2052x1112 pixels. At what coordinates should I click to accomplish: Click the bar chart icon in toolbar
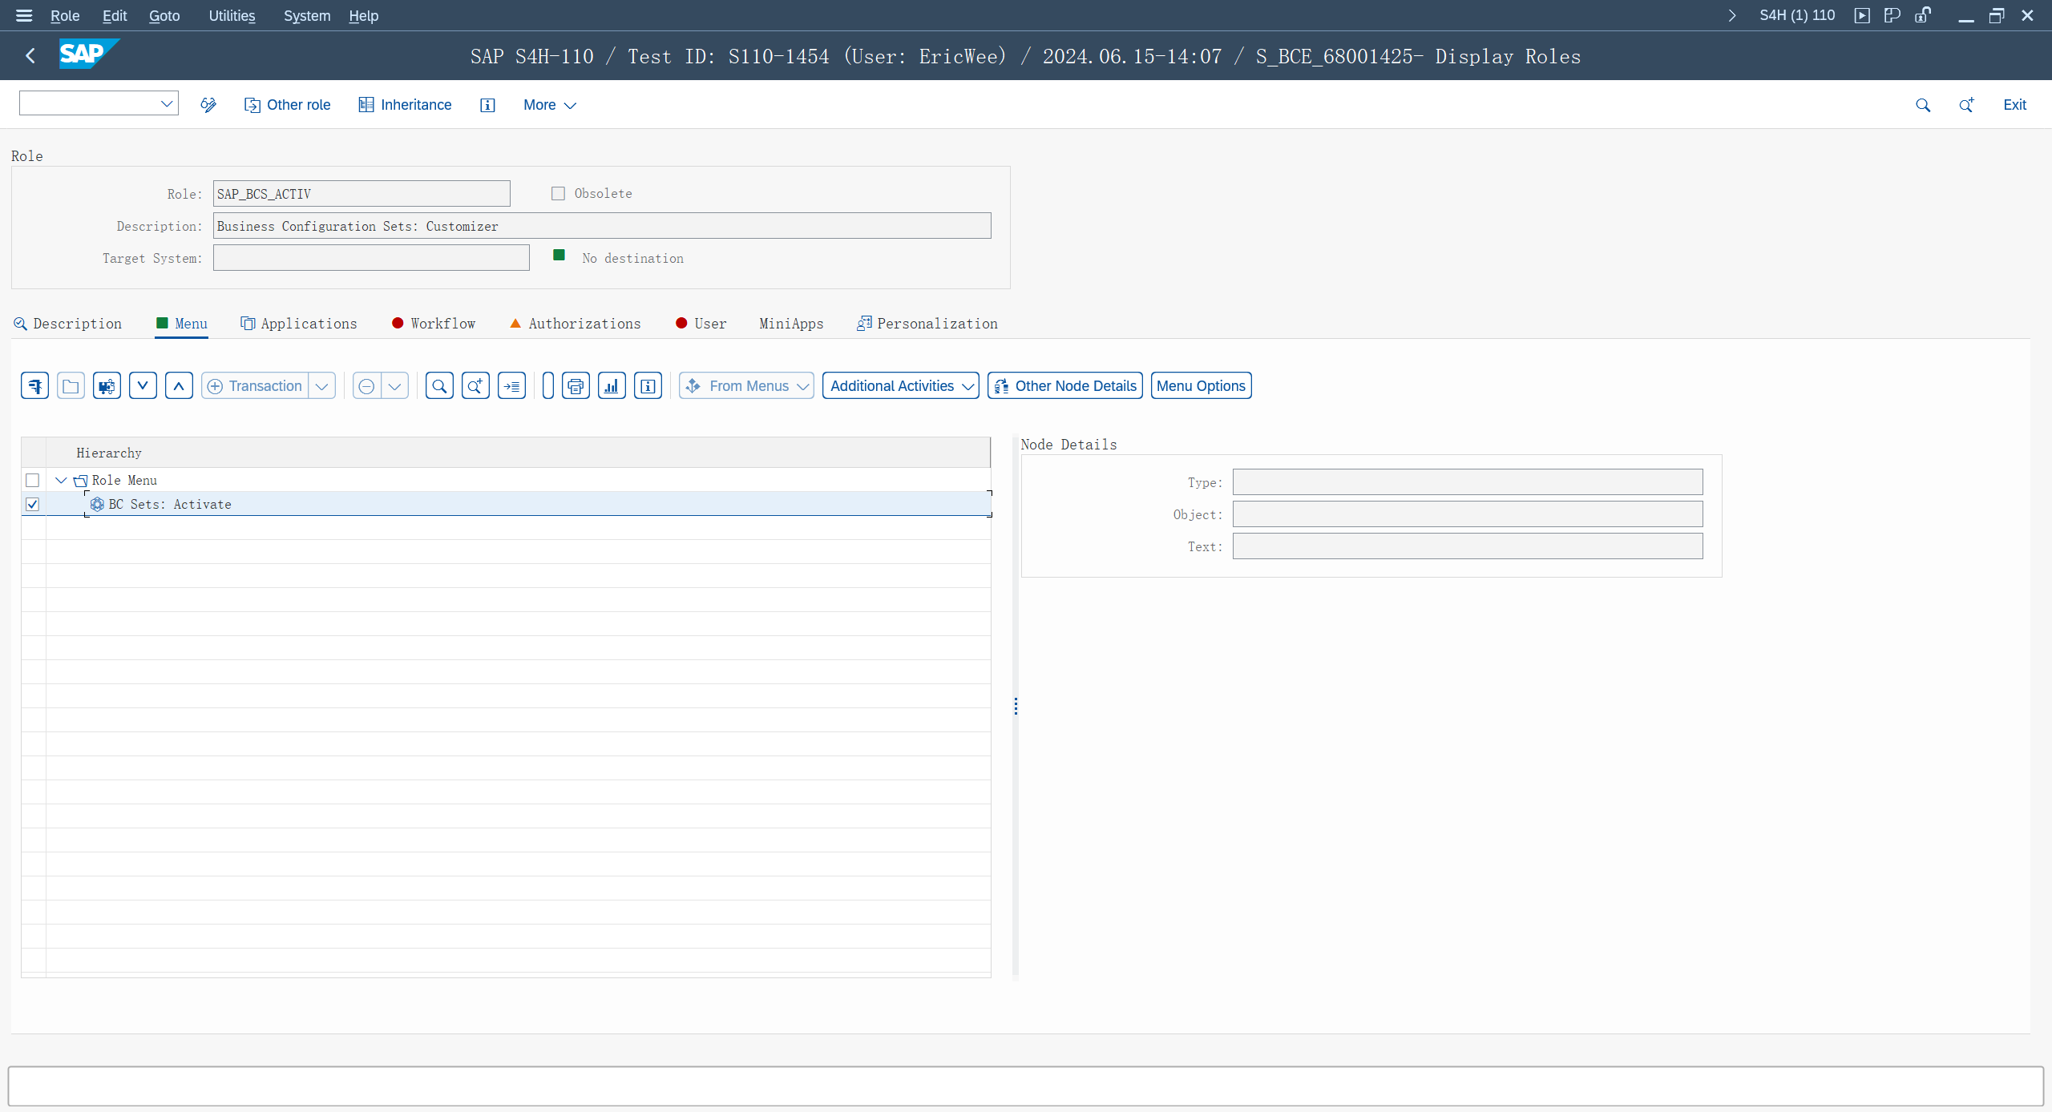[x=612, y=386]
